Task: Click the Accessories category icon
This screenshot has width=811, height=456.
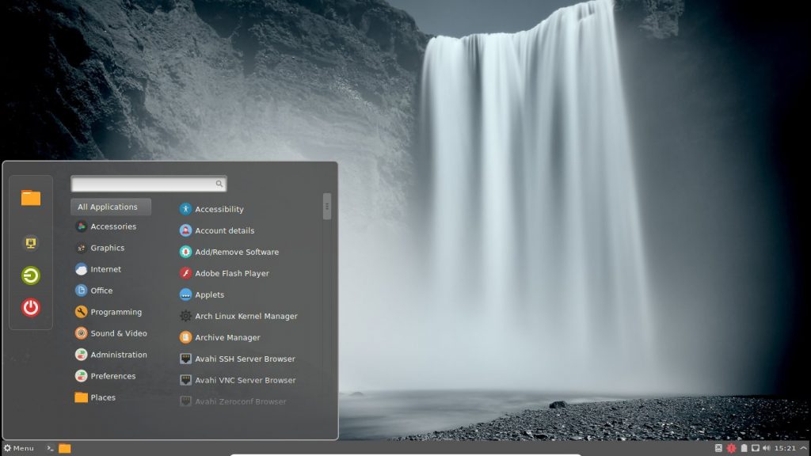Action: pyautogui.click(x=82, y=226)
